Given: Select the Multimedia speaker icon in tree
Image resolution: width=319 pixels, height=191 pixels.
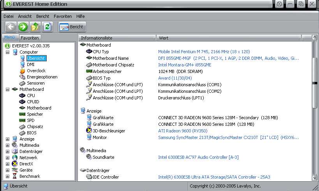Looking at the screenshot, I should [x=15, y=145].
